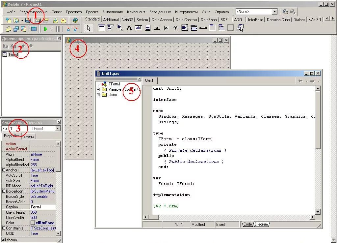Close the code explorer pane

(139, 79)
